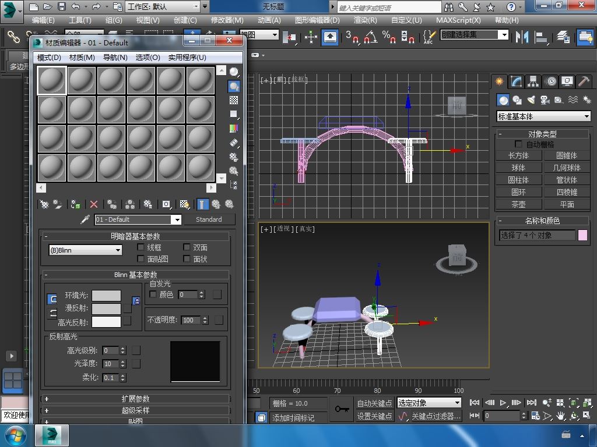Viewport: 597px width, 447px height.
Task: Select the Shapes category icon
Action: (517, 100)
